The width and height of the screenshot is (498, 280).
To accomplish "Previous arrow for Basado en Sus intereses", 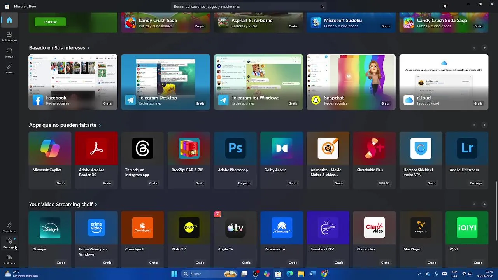I will click(474, 48).
